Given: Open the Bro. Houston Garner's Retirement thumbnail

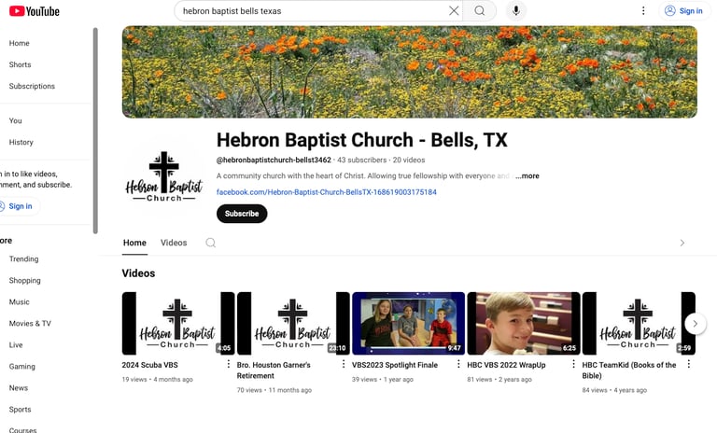Looking at the screenshot, I should pos(293,323).
